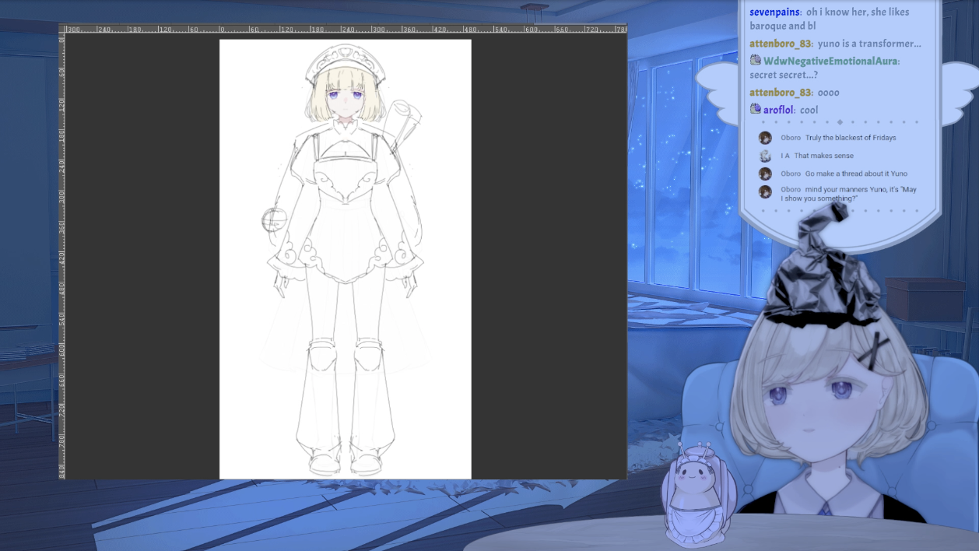Open sevenpains' chat username
Screen dimensions: 979x551
[774, 12]
